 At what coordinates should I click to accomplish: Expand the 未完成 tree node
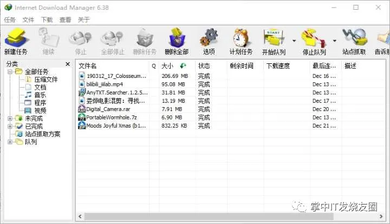(10, 118)
